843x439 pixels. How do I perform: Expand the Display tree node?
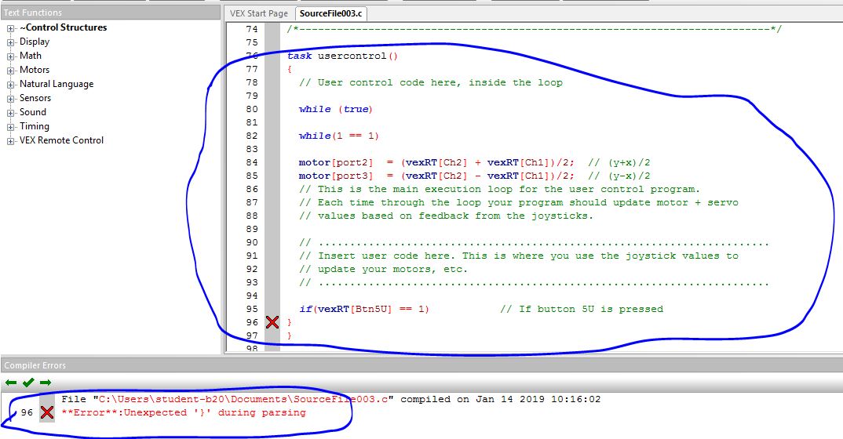tap(10, 42)
